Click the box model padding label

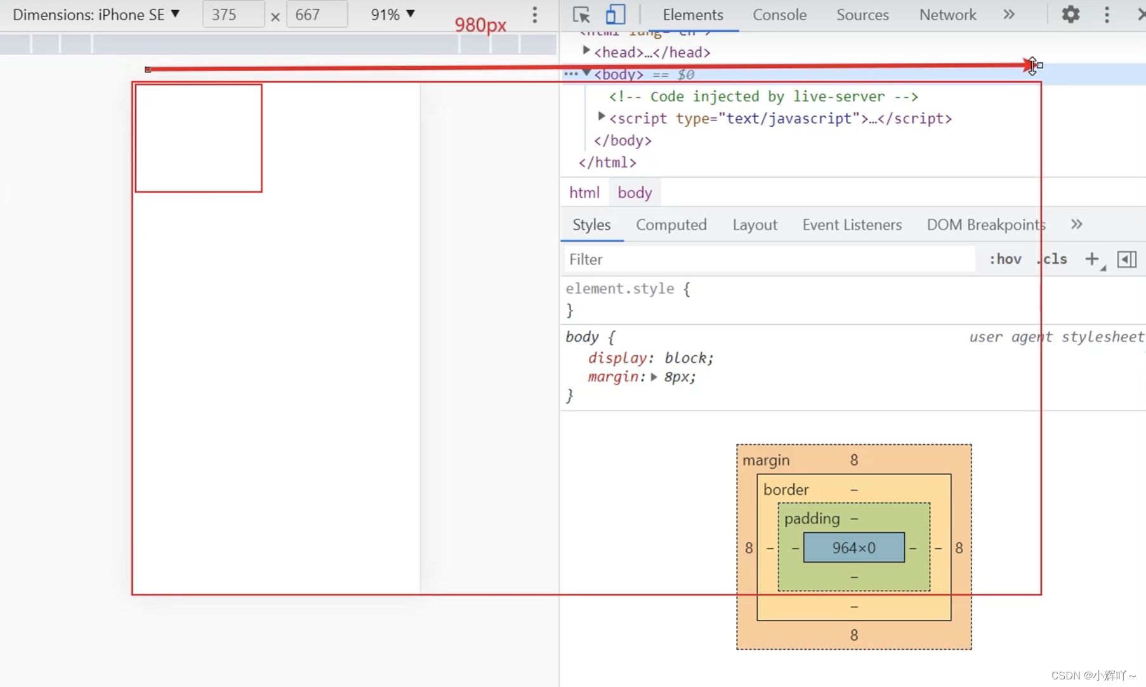click(x=812, y=519)
